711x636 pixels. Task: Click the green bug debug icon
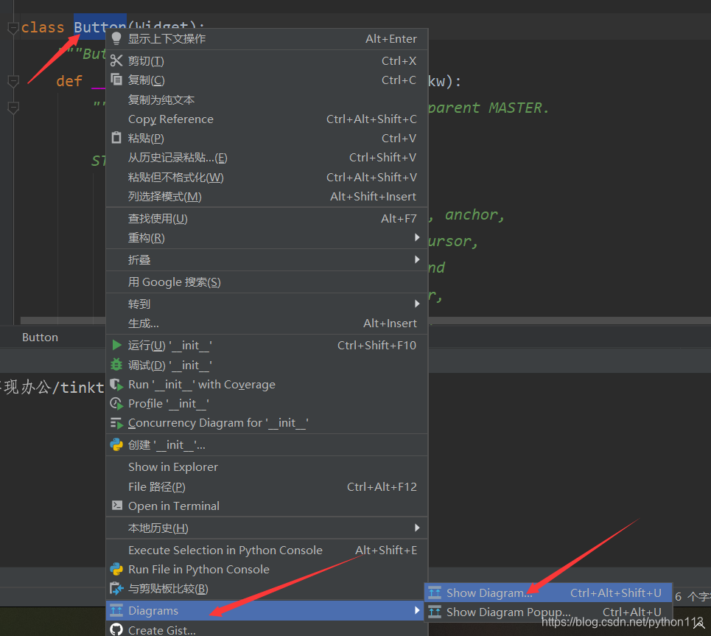tap(116, 364)
